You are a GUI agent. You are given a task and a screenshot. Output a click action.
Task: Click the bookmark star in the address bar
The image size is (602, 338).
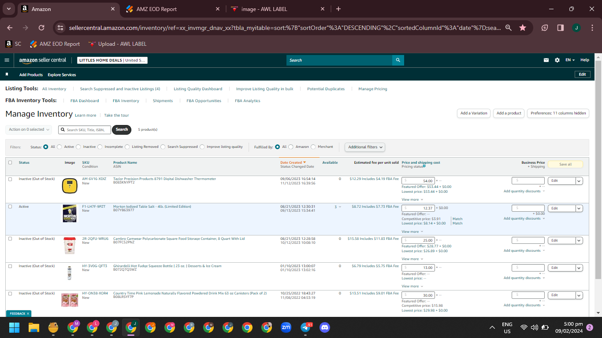pyautogui.click(x=523, y=28)
